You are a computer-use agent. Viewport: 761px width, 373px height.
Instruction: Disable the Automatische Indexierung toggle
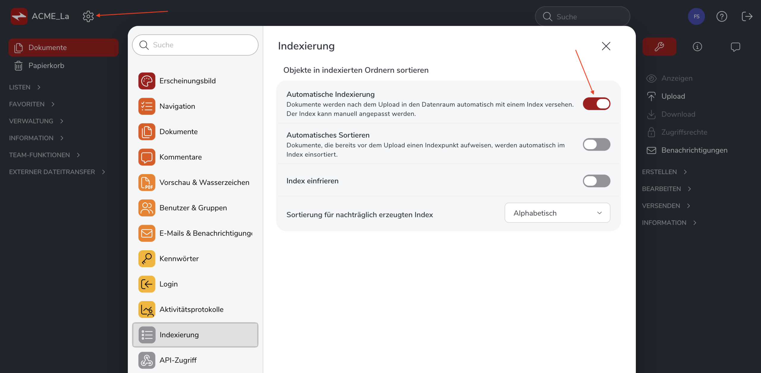pos(596,104)
